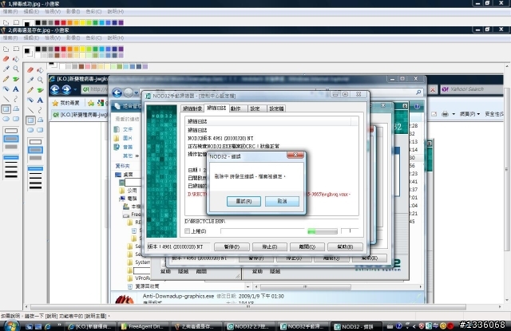Click 離開(Q) quit button in NOD32 scanner
Screen dimensions: 511x331
[x=307, y=247]
